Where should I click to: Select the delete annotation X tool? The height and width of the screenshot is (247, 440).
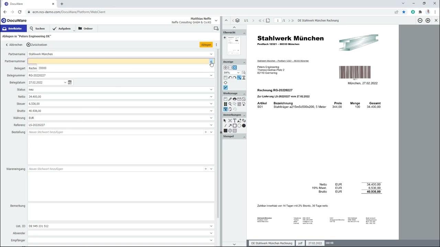click(230, 121)
